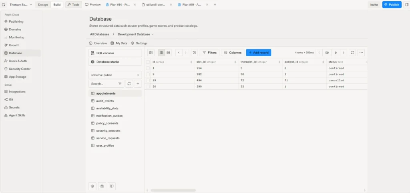410x193 pixels.
Task: Select the checkbox for row with id 20
Action: (x=148, y=87)
